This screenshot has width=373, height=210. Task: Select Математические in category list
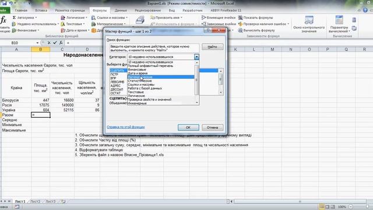161,77
